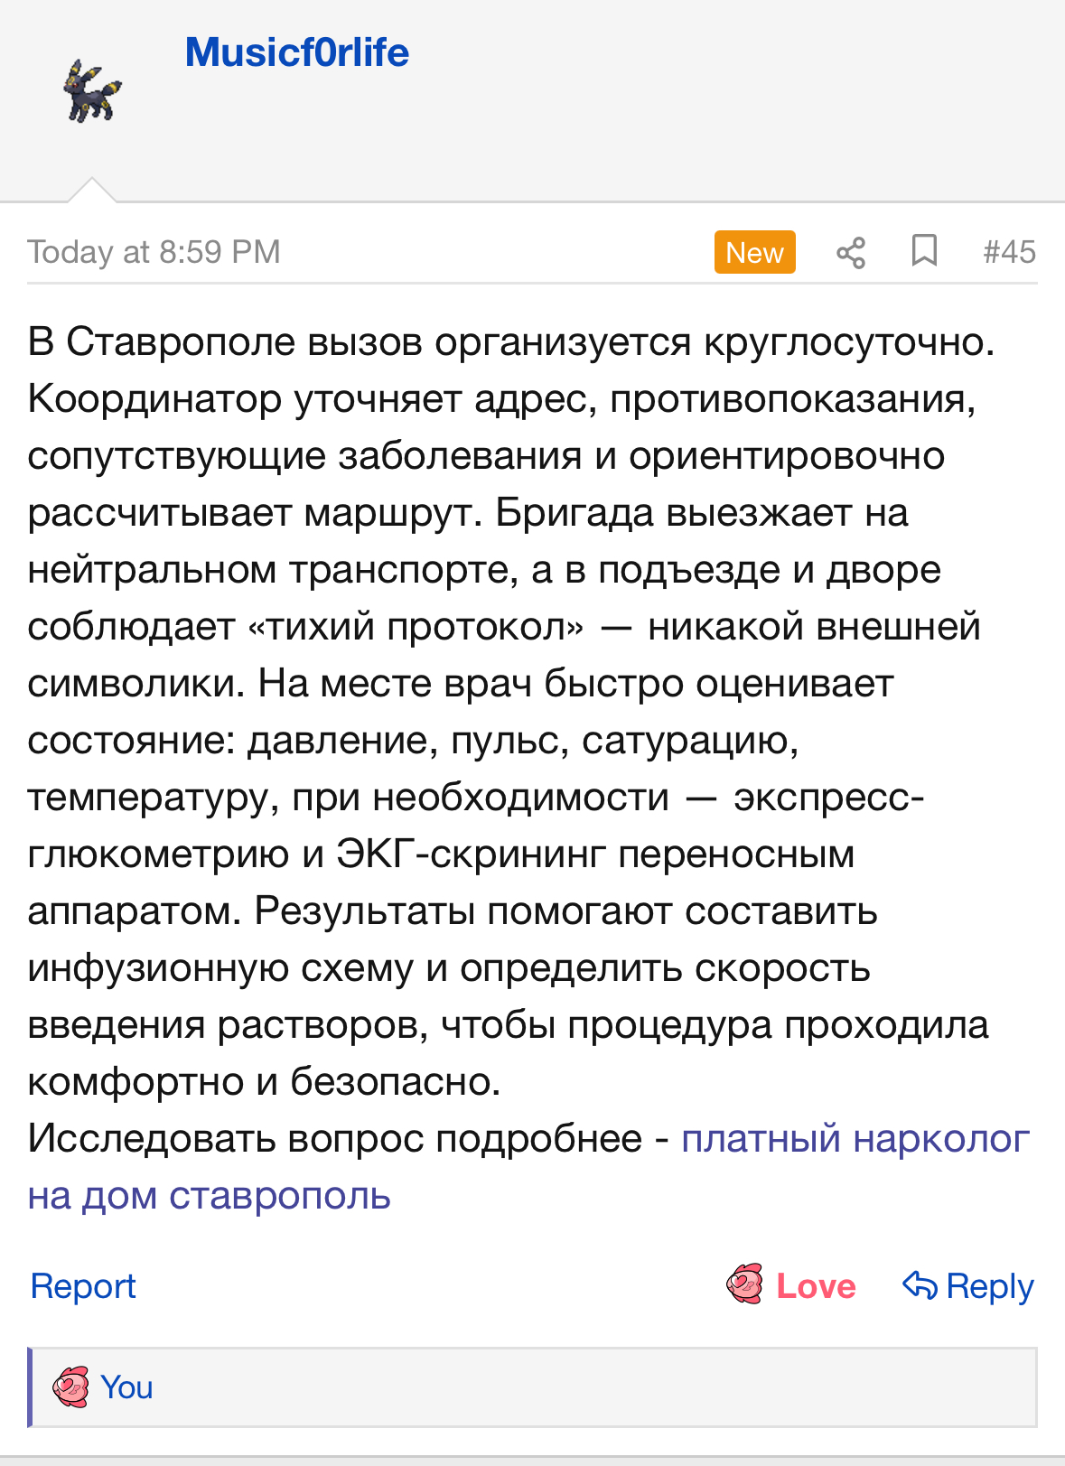Bookmark this post with the bookmark icon
This screenshot has height=1466, width=1065.
coord(923,251)
